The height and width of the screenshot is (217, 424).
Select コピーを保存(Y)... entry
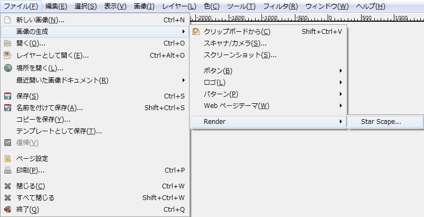[x=95, y=120]
